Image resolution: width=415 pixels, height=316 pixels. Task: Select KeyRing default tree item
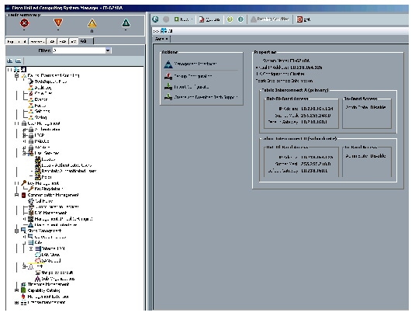click(49, 189)
